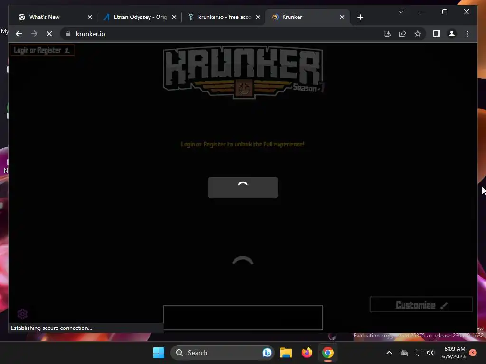Click the forward navigation arrow
Image resolution: width=486 pixels, height=364 pixels.
pyautogui.click(x=34, y=34)
